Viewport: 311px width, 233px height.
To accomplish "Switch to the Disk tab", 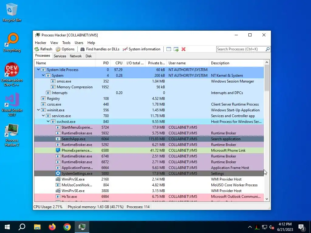I will [x=89, y=56].
